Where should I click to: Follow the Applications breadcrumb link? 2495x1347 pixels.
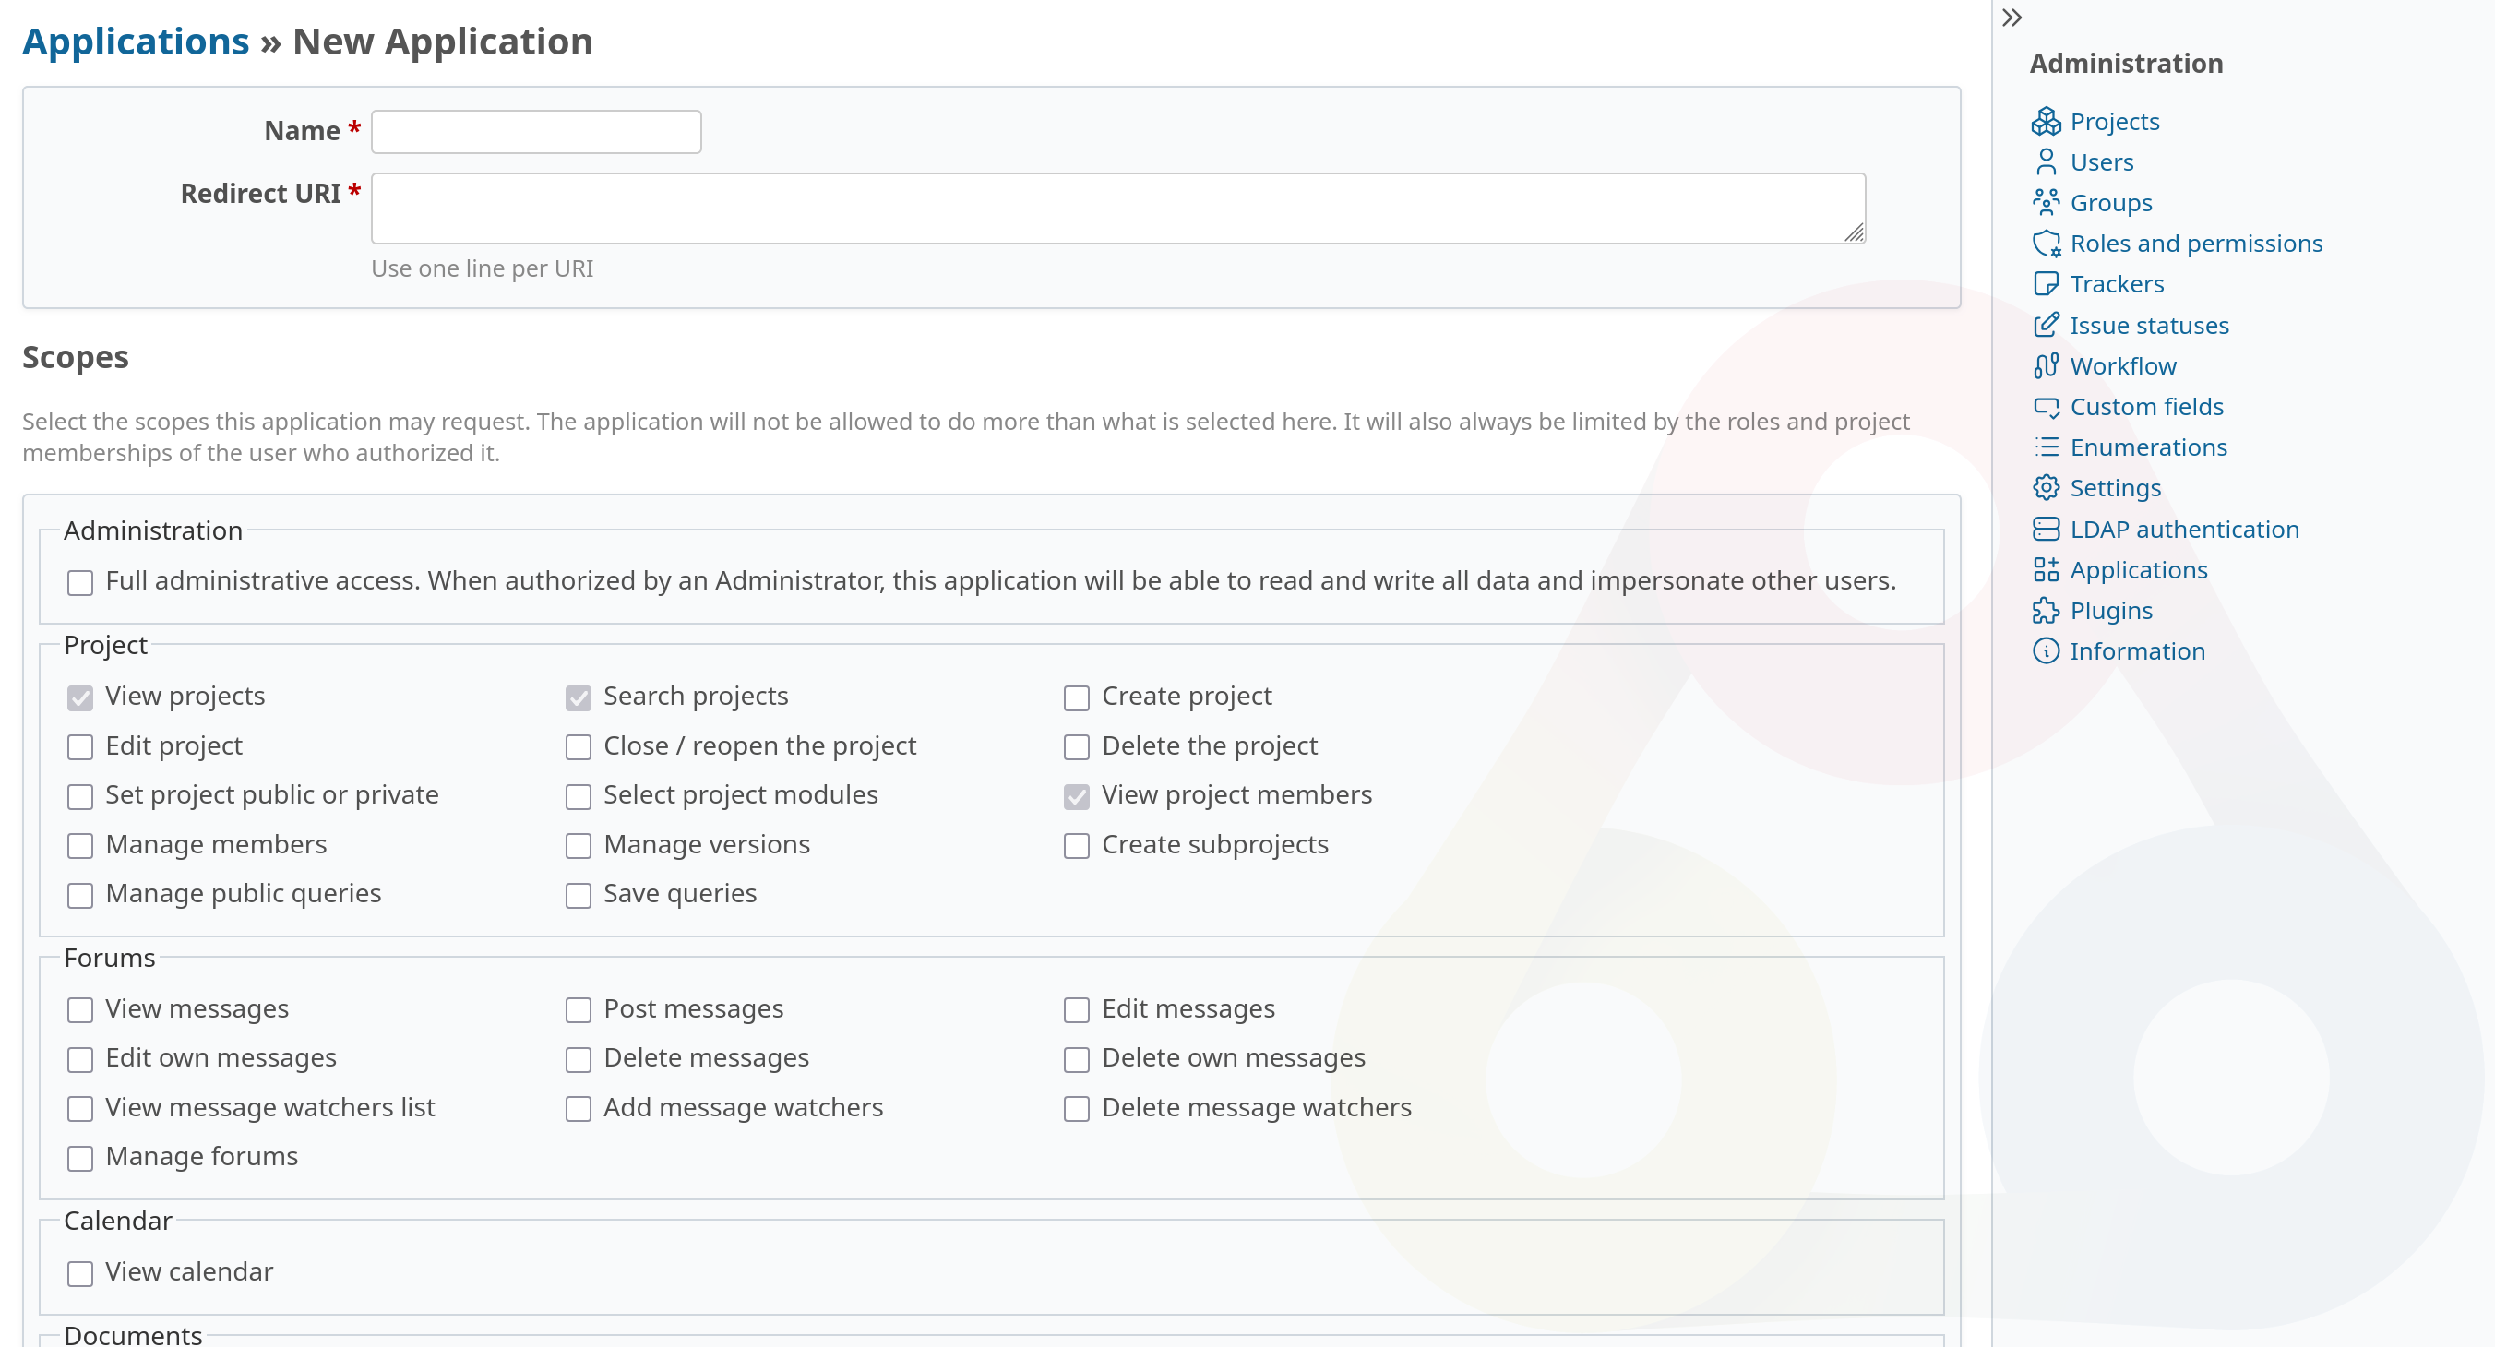tap(136, 42)
